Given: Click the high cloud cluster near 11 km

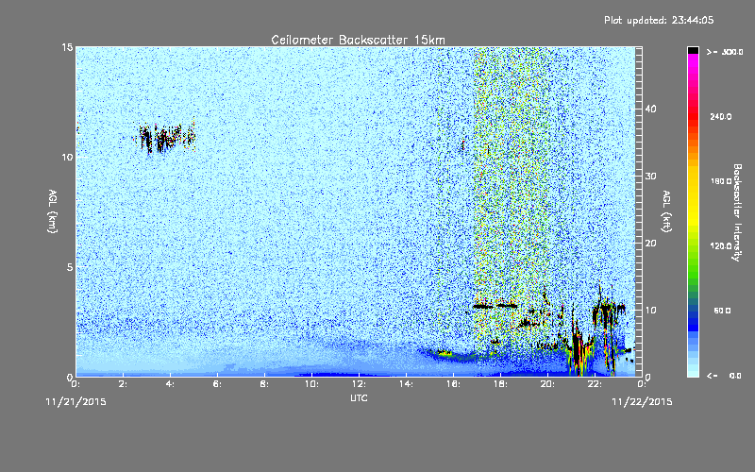Looking at the screenshot, I should (x=164, y=137).
